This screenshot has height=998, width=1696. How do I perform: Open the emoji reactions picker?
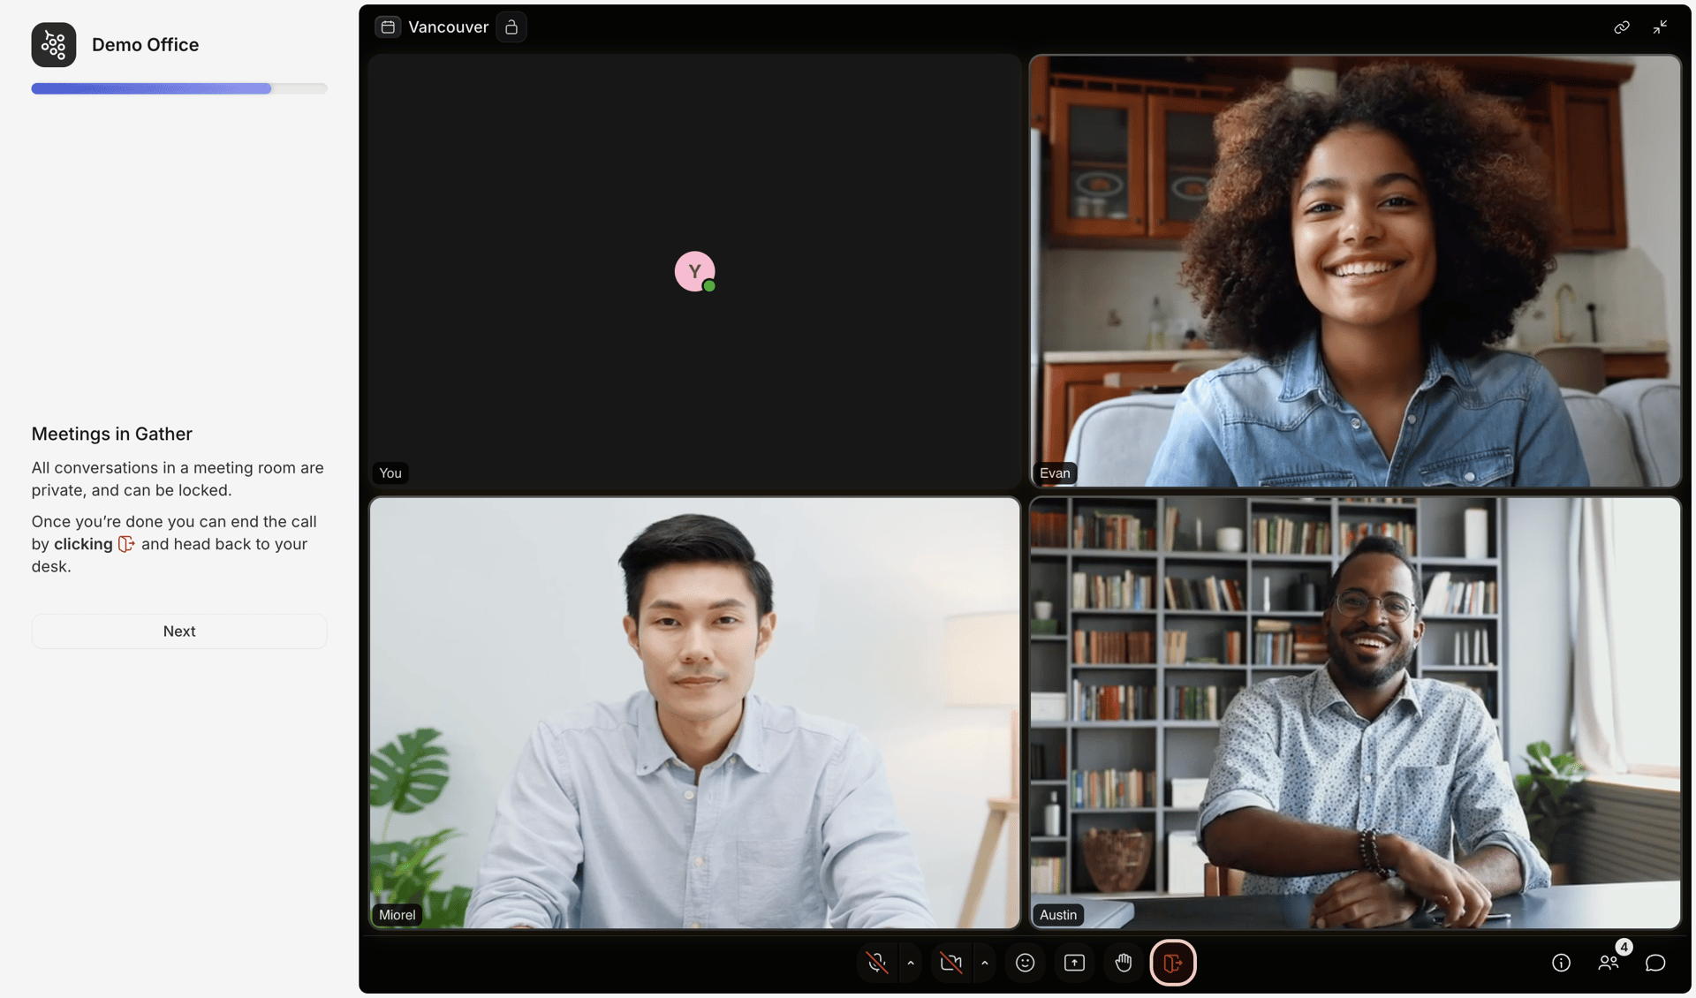coord(1025,963)
